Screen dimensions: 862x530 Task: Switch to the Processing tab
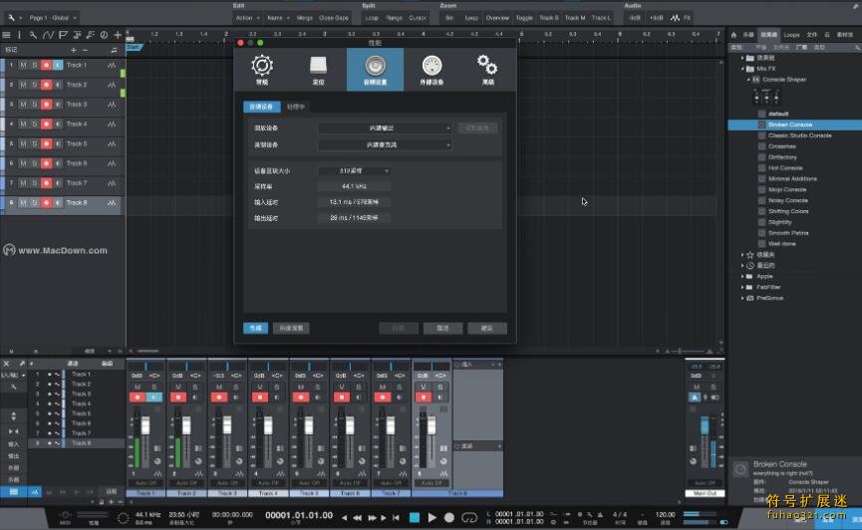click(x=296, y=107)
